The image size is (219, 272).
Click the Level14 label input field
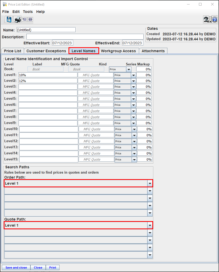tap(49, 154)
